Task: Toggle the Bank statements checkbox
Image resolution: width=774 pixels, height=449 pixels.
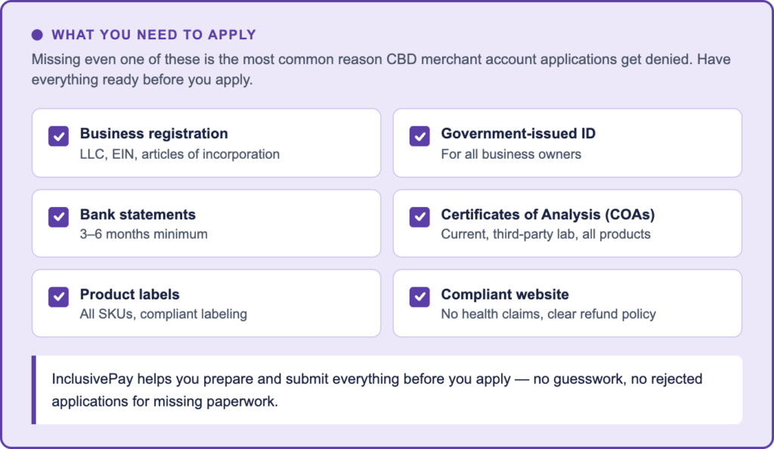Action: click(x=58, y=217)
